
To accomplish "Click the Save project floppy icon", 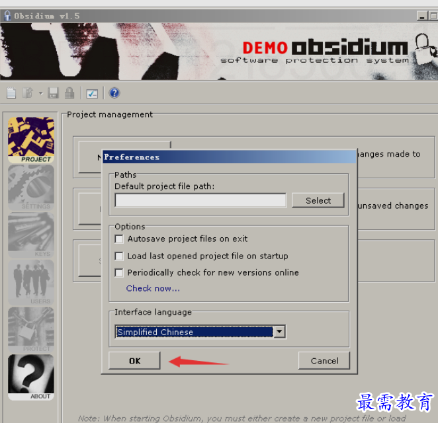I will pyautogui.click(x=53, y=93).
